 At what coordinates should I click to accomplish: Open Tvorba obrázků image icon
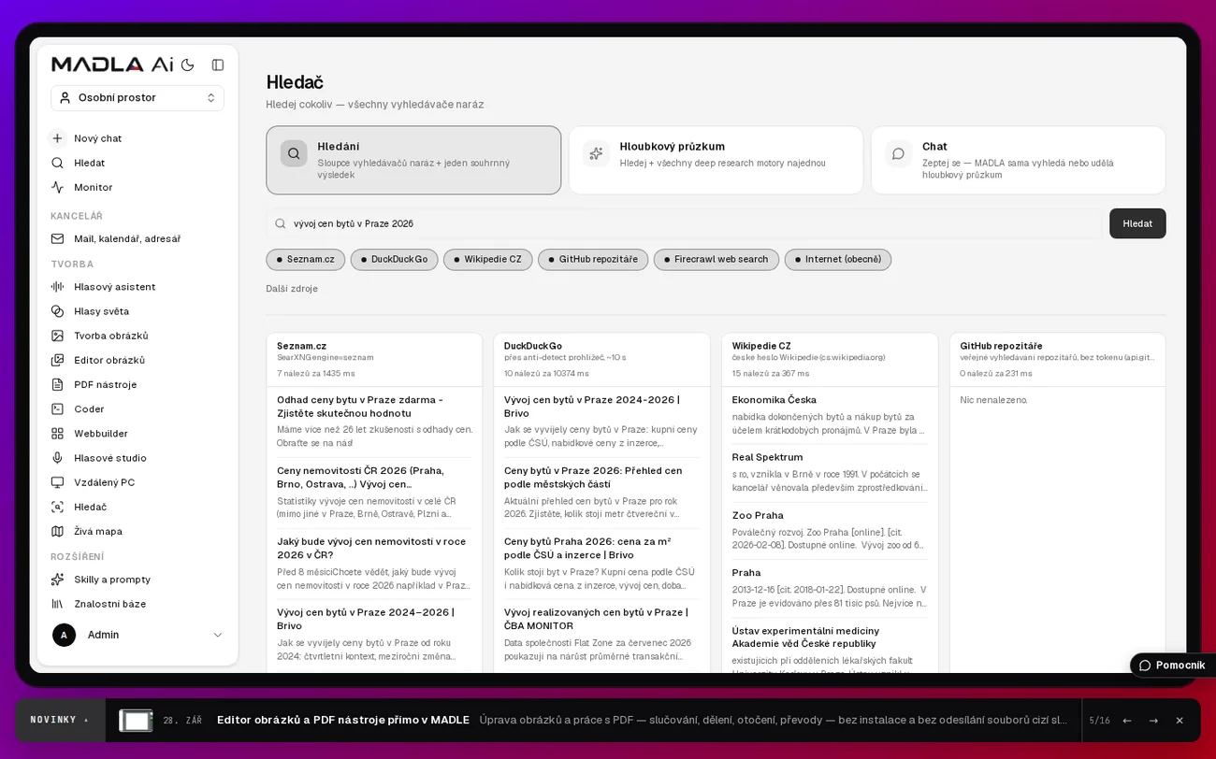[57, 336]
